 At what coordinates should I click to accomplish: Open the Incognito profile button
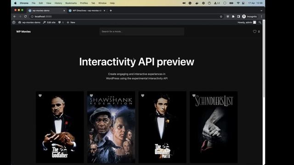coord(249,16)
